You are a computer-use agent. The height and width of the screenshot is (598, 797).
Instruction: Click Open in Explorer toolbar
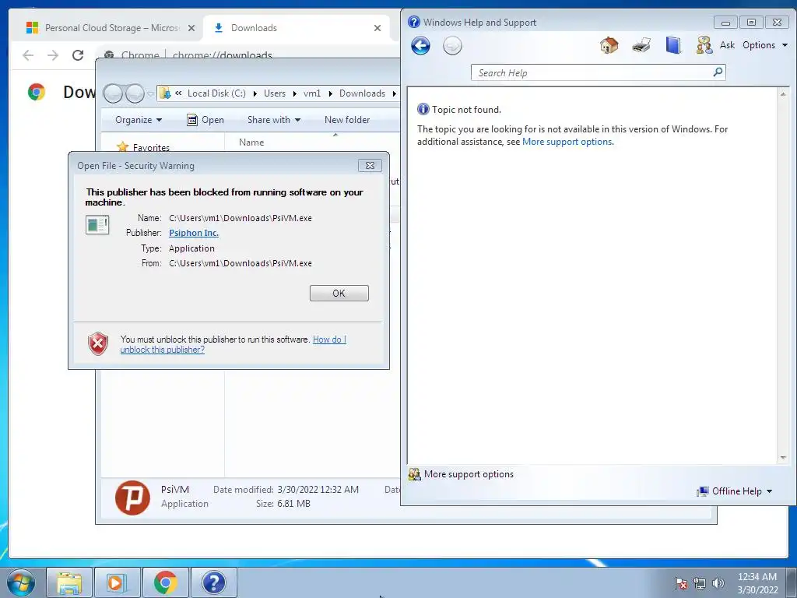pyautogui.click(x=205, y=120)
